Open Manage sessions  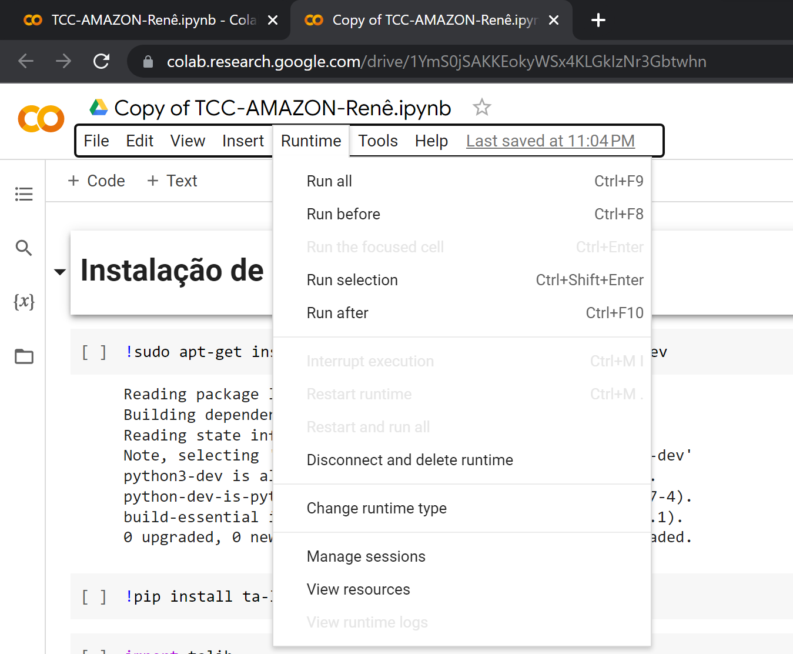462,556
